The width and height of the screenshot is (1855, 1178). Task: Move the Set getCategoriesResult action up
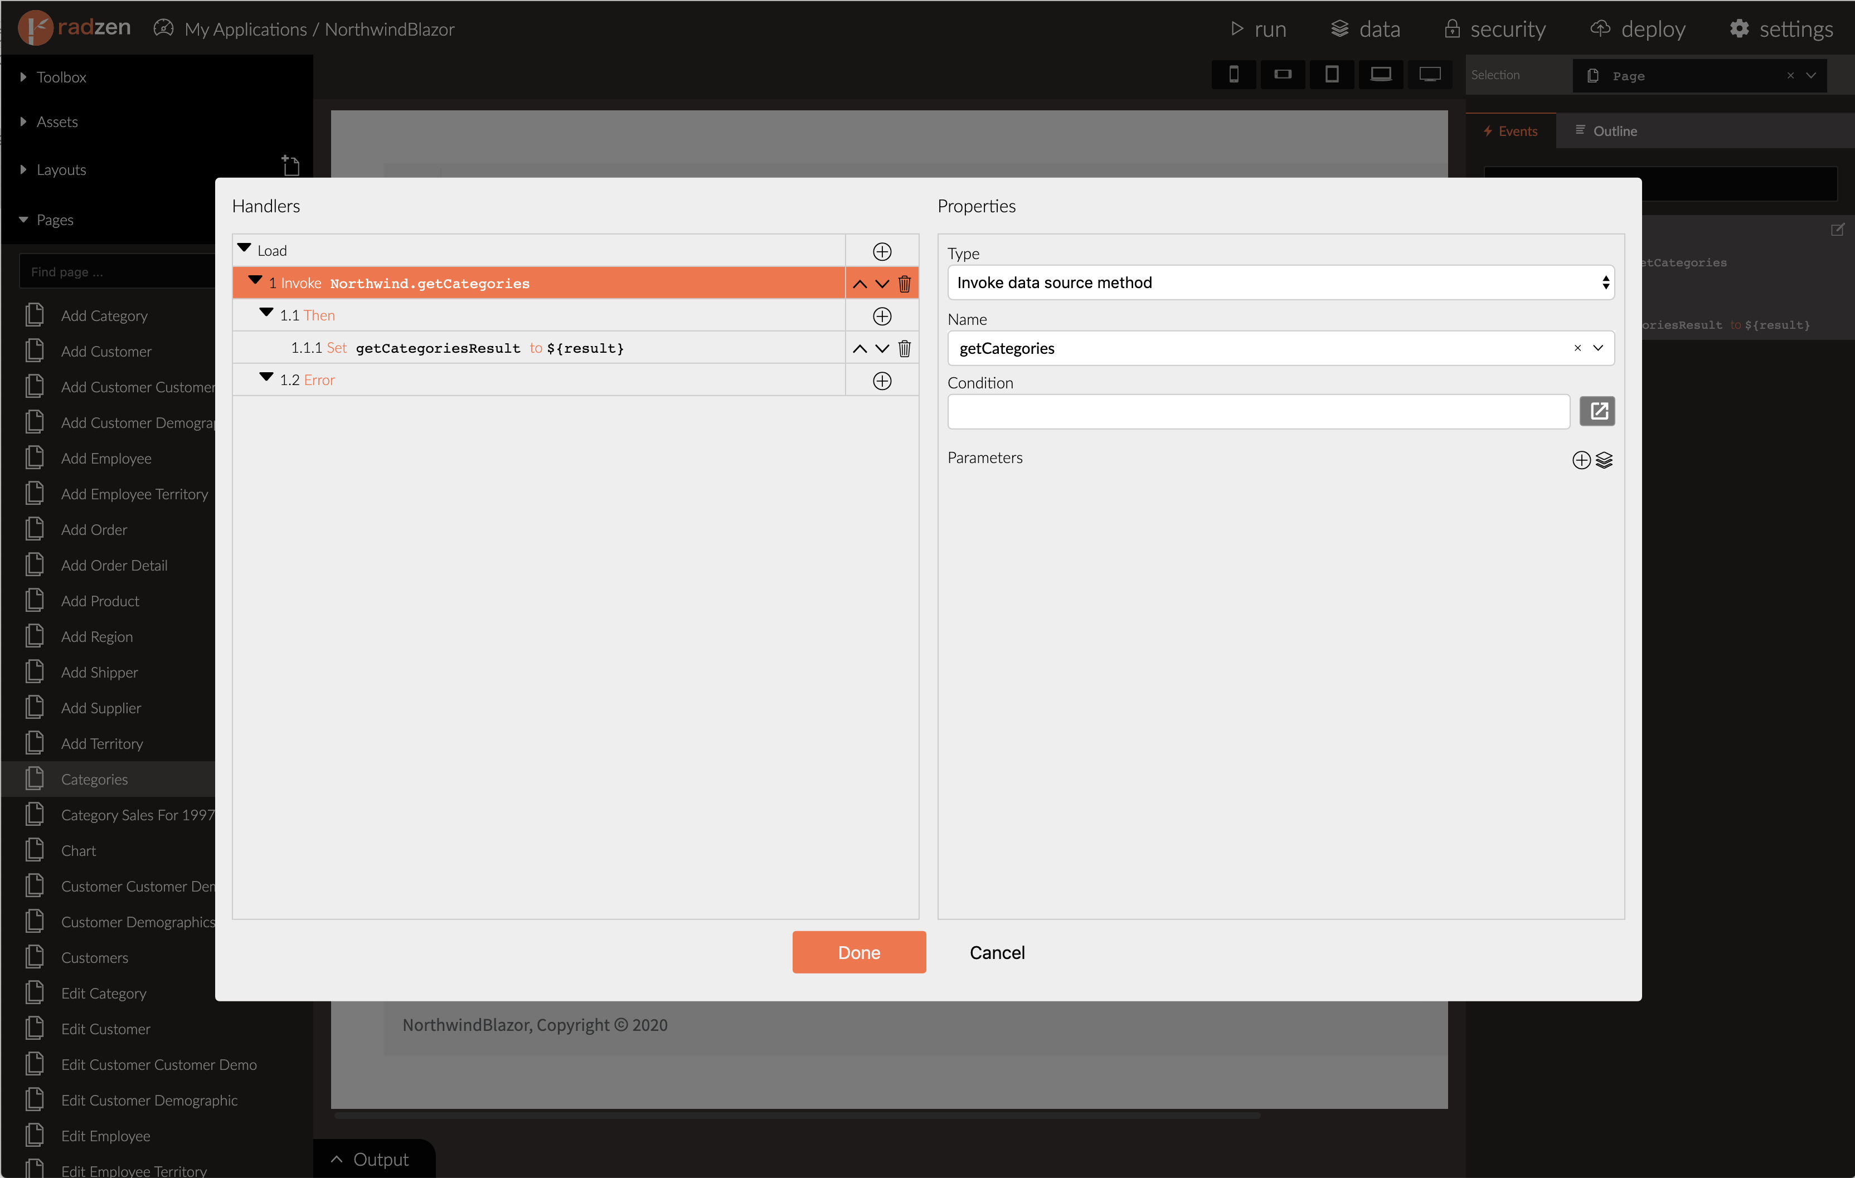click(859, 349)
